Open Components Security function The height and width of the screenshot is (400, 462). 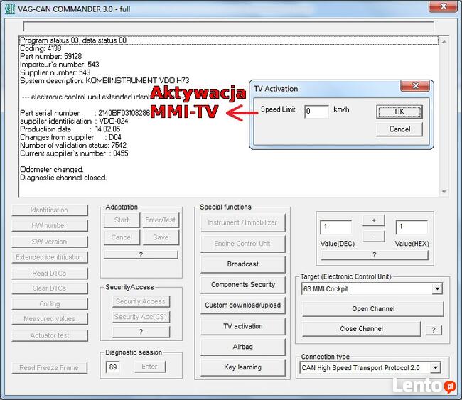coord(242,285)
